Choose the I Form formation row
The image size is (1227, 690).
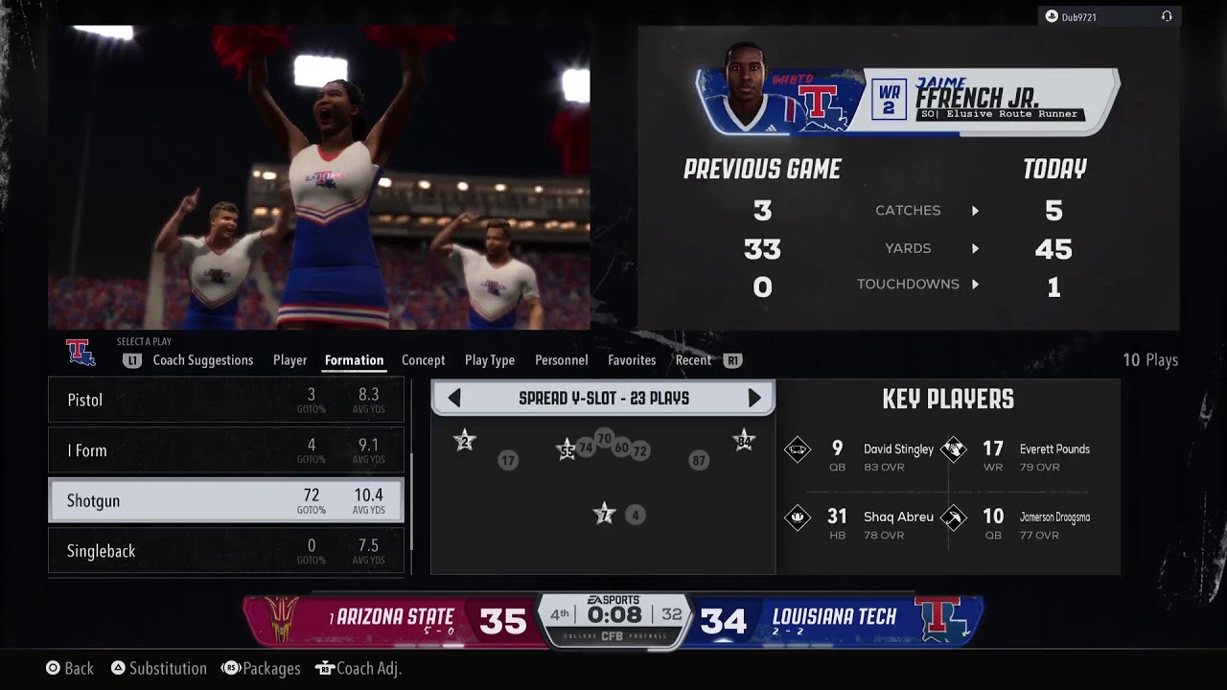[x=226, y=450]
